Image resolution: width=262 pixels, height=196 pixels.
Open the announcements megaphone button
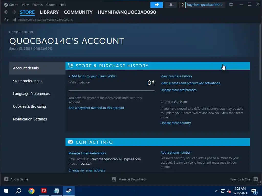156,5
